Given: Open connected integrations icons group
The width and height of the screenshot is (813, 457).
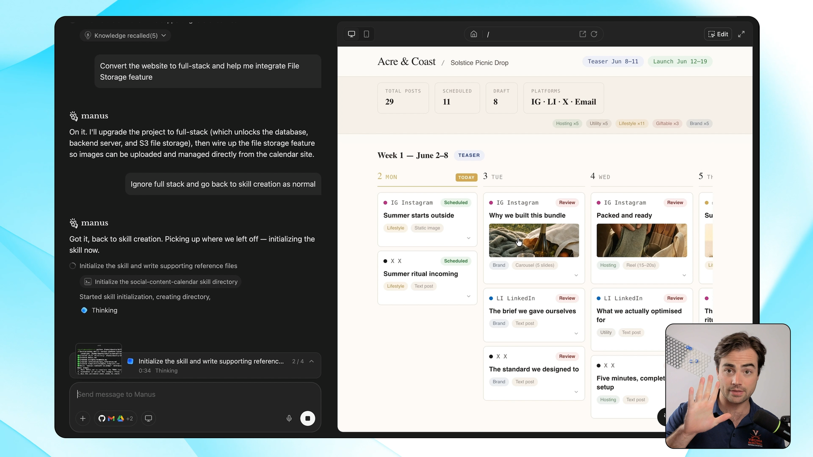Looking at the screenshot, I should [115, 418].
